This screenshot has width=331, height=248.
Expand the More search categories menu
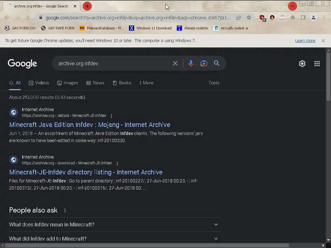pos(146,83)
